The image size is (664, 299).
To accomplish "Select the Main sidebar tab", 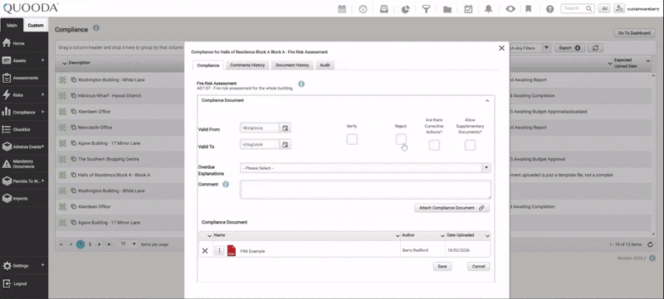I will [x=12, y=26].
